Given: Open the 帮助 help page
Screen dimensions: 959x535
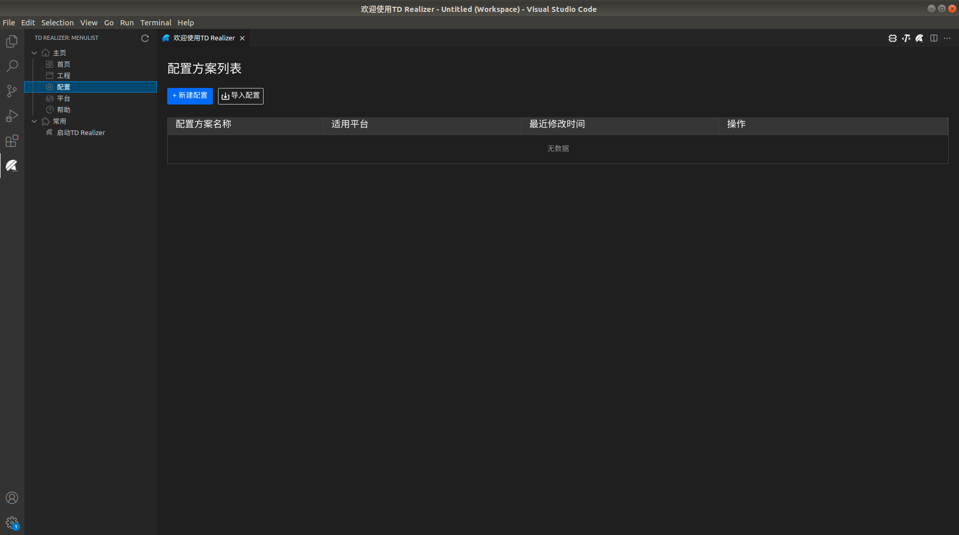Looking at the screenshot, I should click(63, 109).
